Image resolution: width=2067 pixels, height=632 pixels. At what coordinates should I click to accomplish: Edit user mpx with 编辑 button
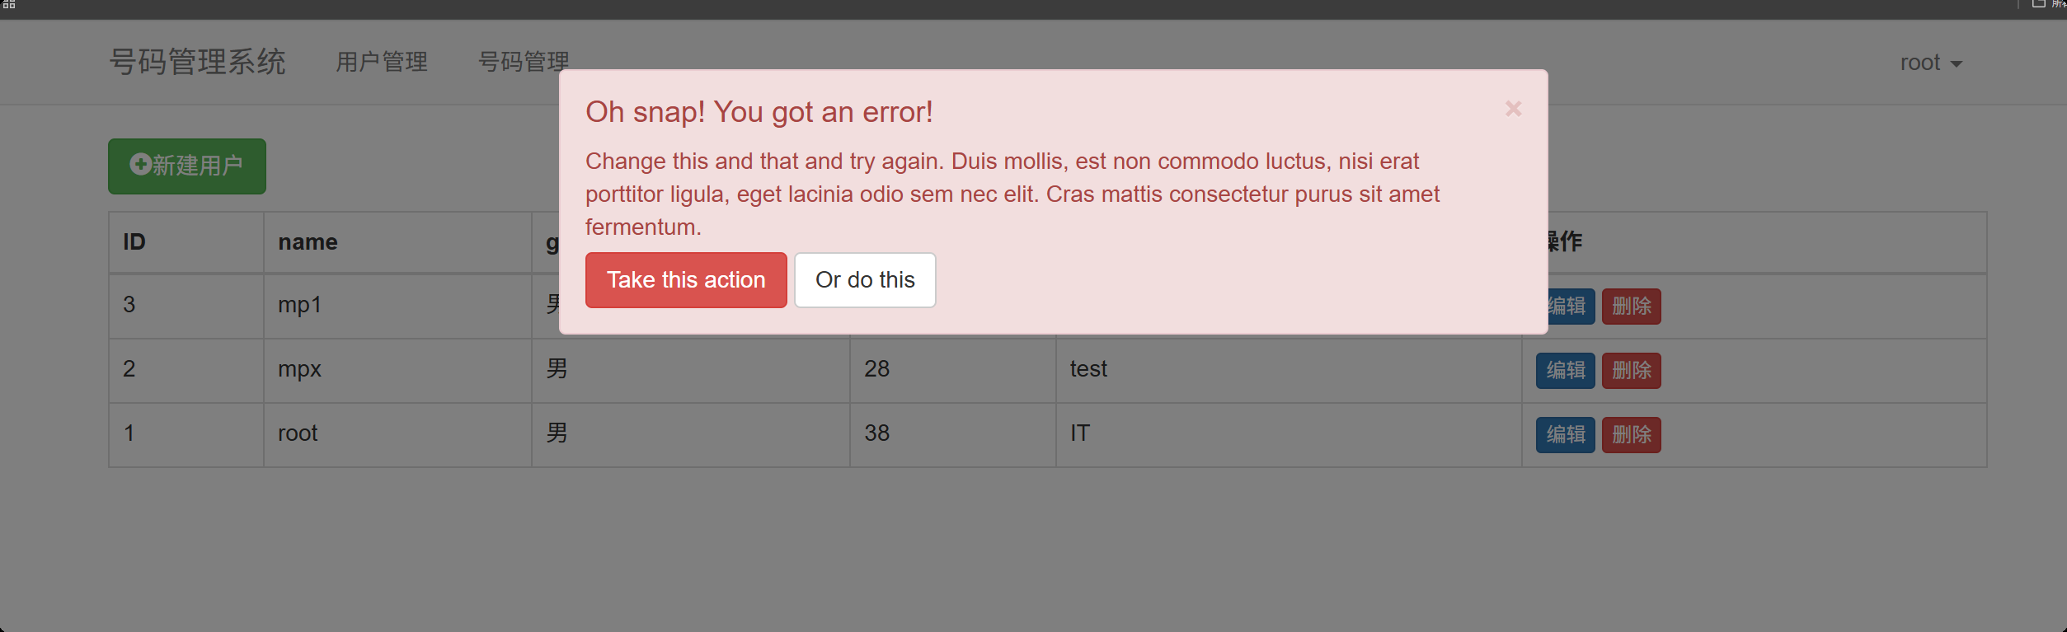point(1565,371)
